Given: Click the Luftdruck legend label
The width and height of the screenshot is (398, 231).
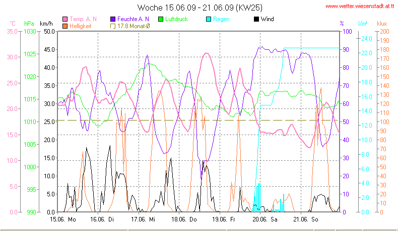Looking at the screenshot, I should (x=176, y=19).
